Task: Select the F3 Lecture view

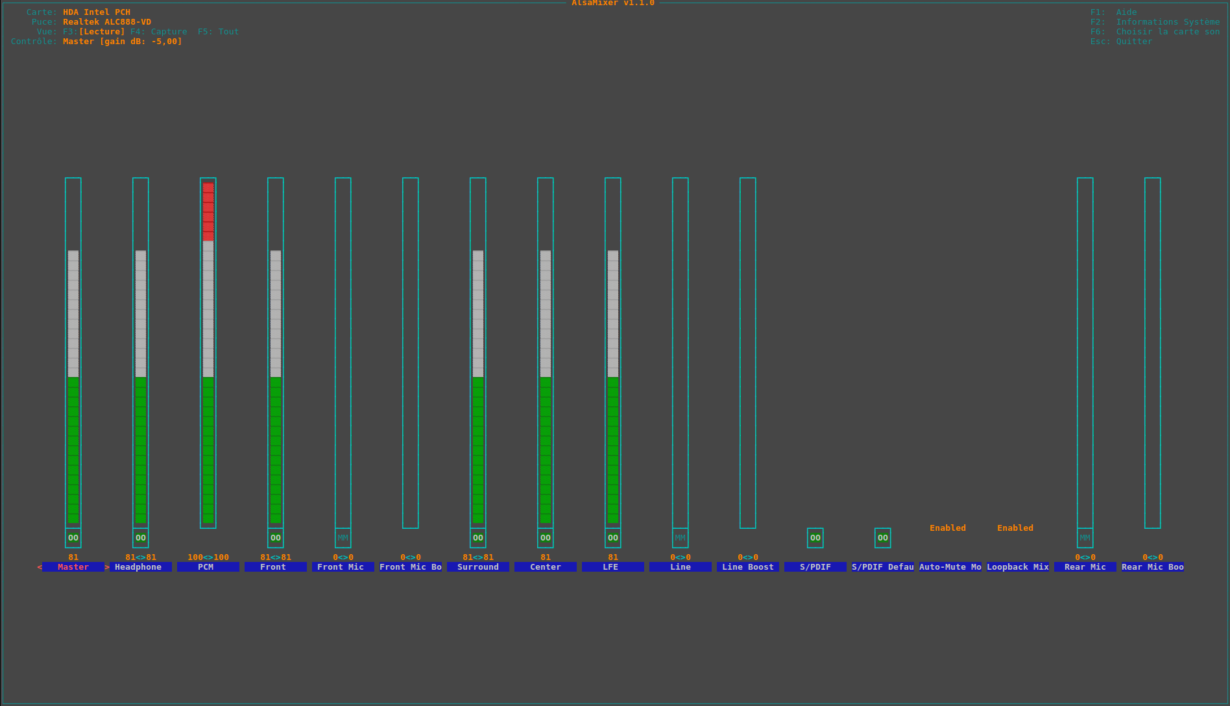Action: point(94,32)
